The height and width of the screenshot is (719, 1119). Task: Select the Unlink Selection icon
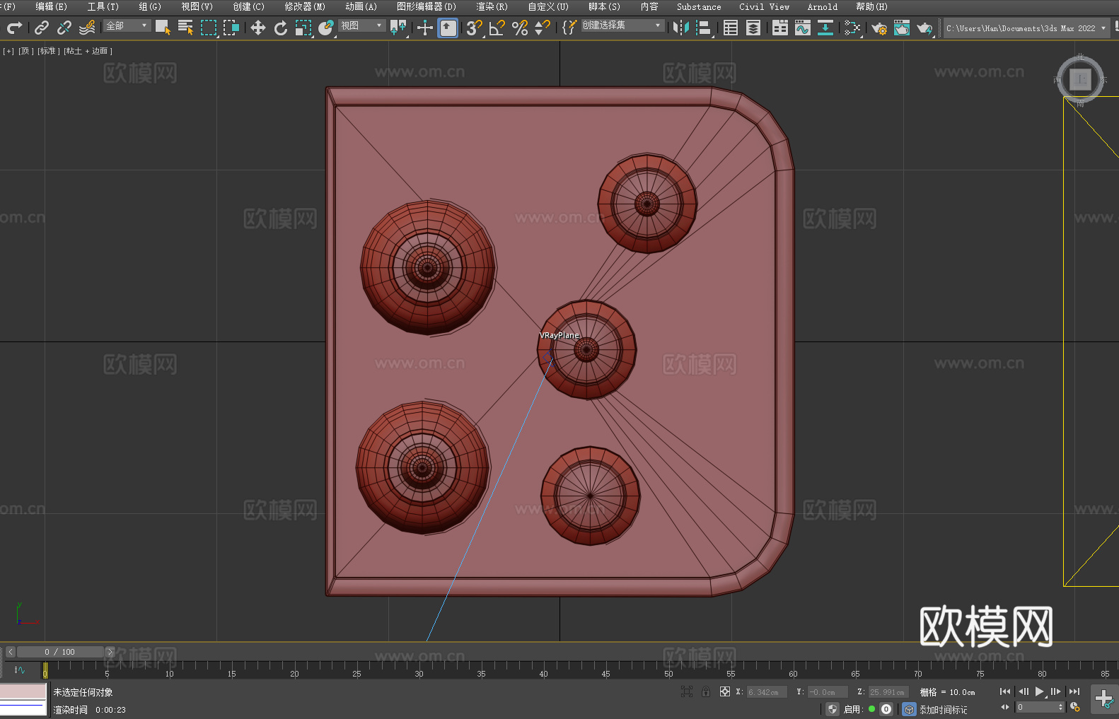point(64,28)
